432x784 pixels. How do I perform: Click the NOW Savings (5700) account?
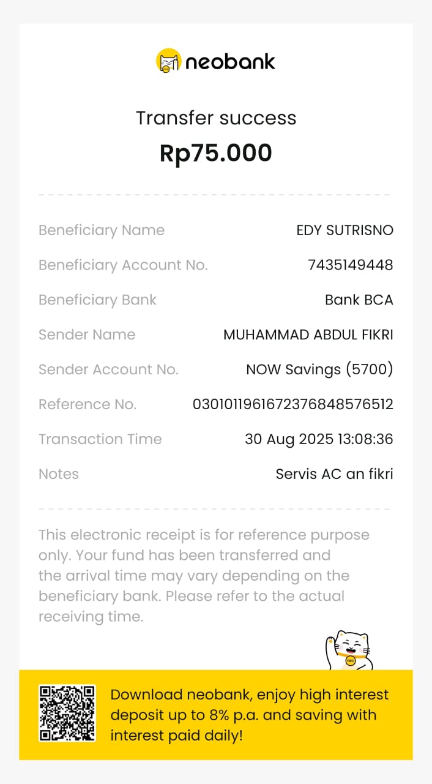[x=319, y=370]
